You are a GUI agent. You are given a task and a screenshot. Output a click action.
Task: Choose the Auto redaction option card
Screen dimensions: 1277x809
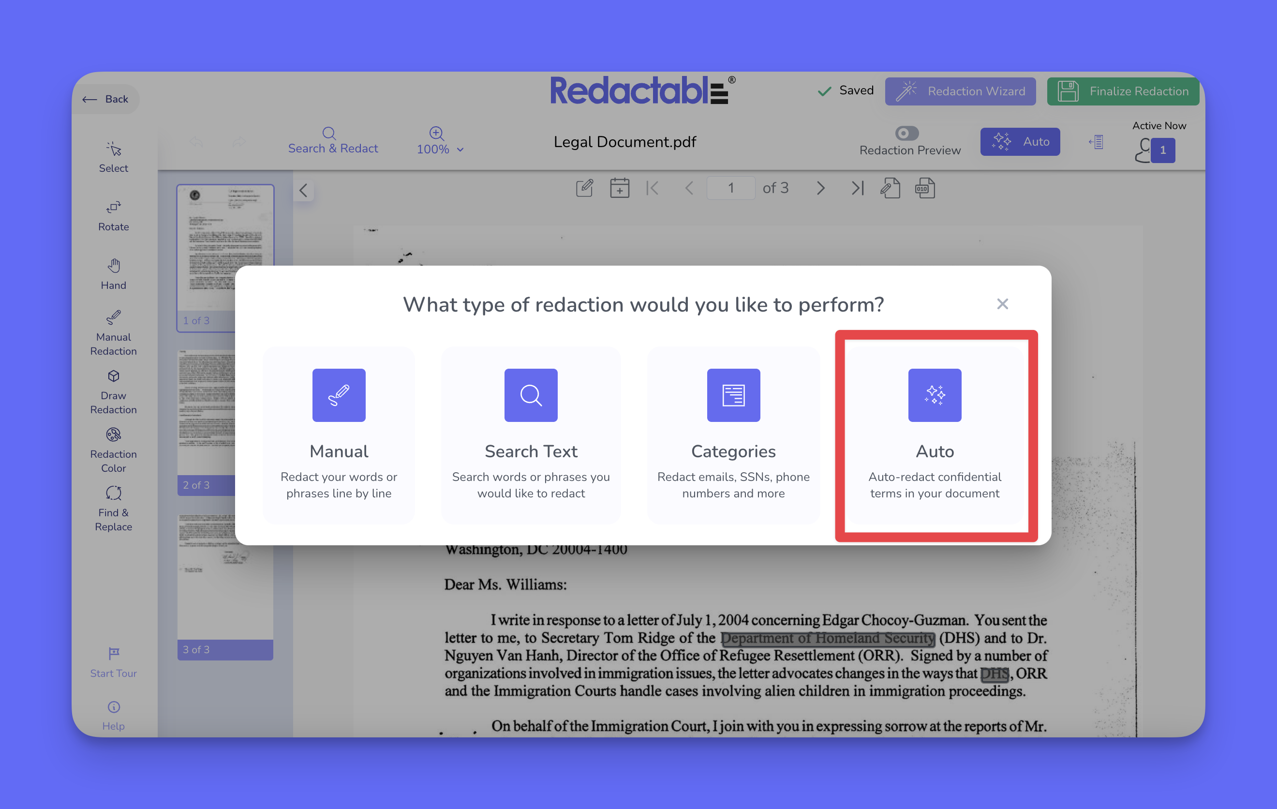point(934,435)
